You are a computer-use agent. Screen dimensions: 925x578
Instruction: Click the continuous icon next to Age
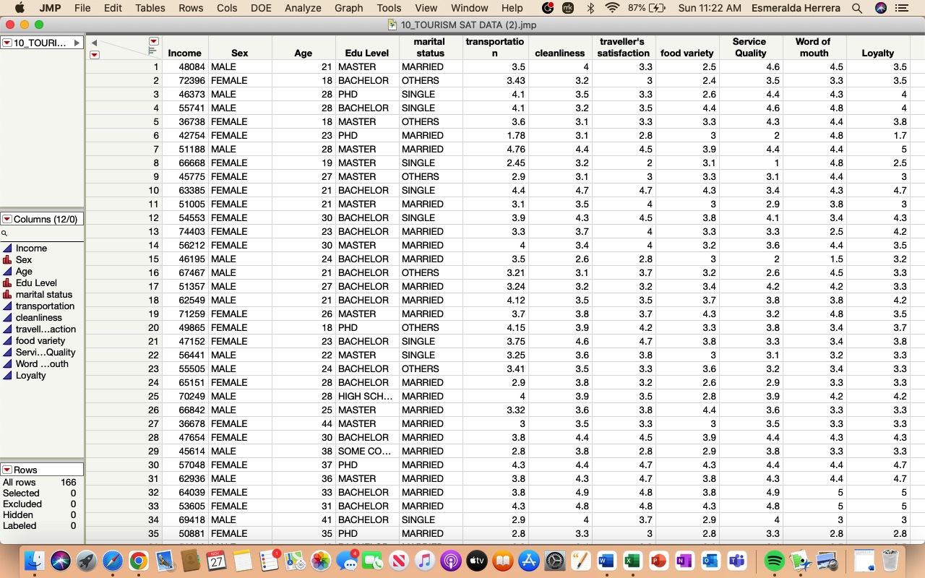pos(7,272)
